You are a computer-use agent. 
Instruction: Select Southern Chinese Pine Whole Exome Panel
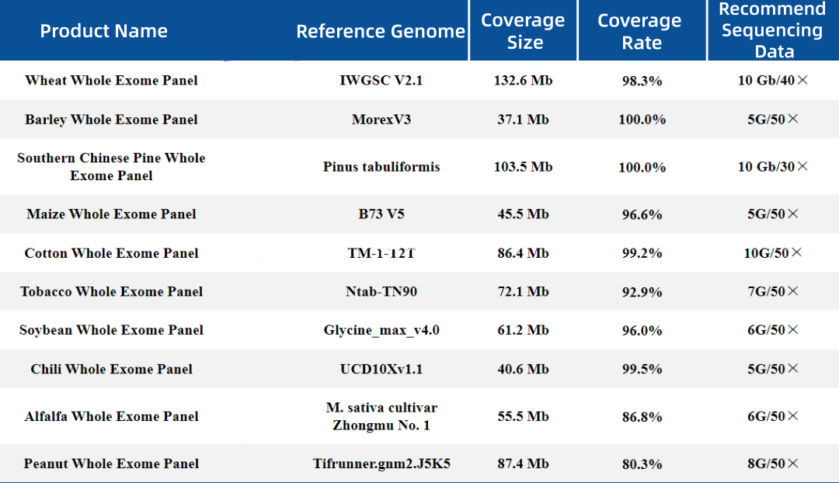pyautogui.click(x=111, y=167)
